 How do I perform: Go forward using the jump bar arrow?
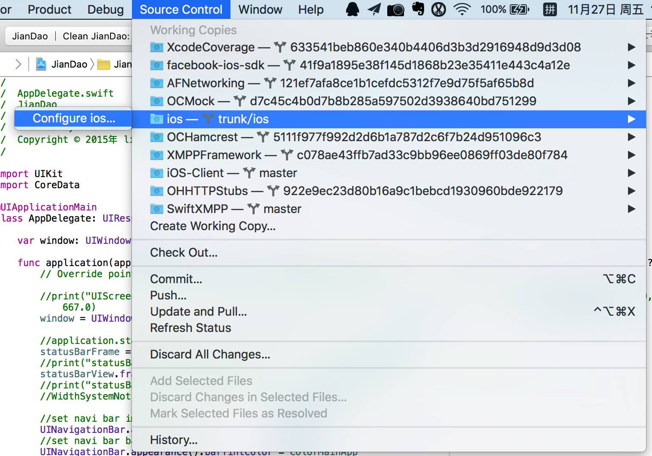pyautogui.click(x=18, y=64)
